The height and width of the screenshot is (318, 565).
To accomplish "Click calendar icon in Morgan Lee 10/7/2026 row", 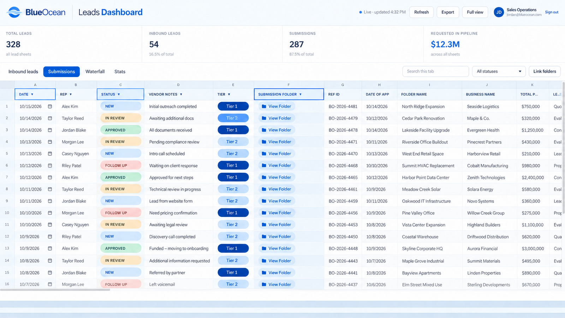I will pyautogui.click(x=50, y=284).
